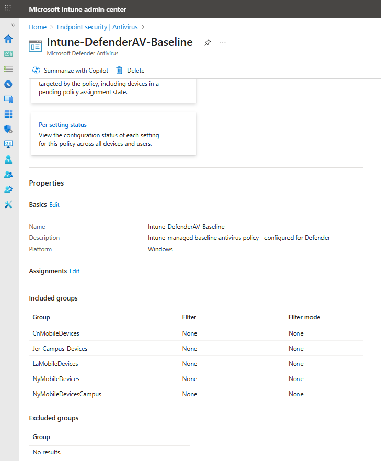Open Per setting status report
Image resolution: width=381 pixels, height=461 pixels.
[63, 125]
